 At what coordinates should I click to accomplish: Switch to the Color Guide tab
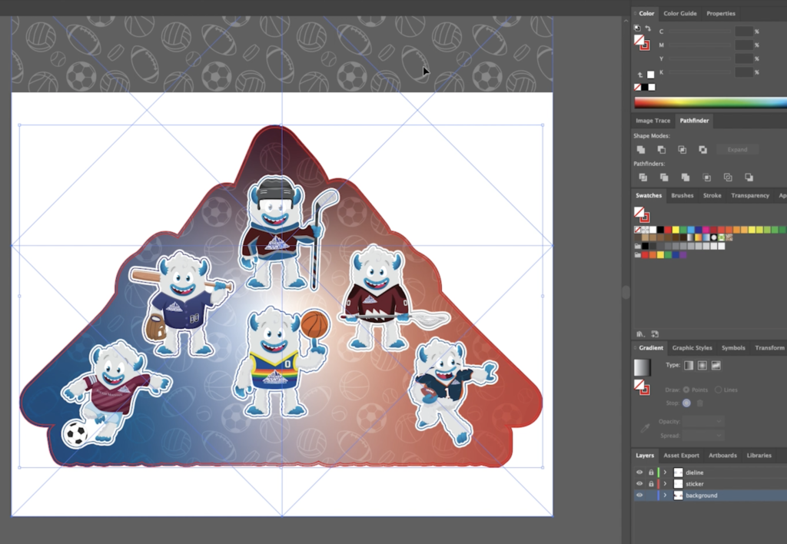tap(679, 14)
